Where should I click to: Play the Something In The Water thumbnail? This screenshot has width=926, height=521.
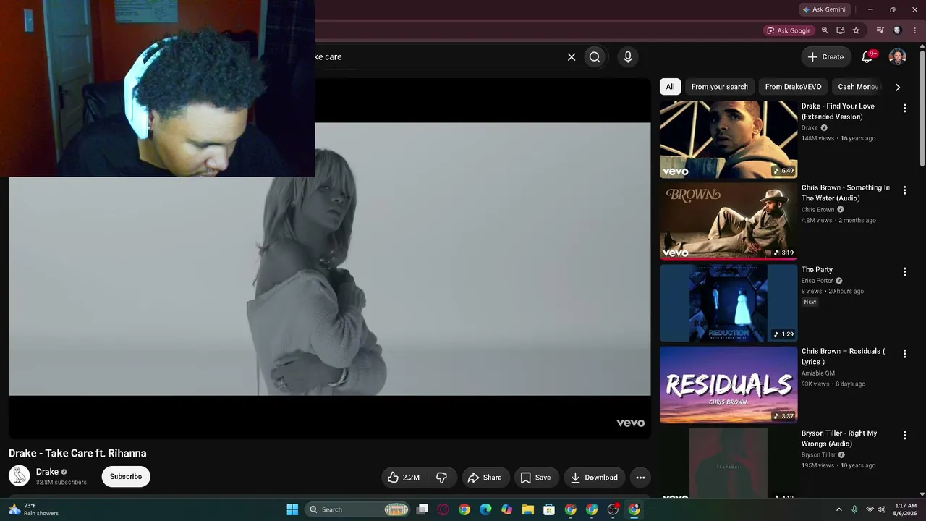pos(729,221)
